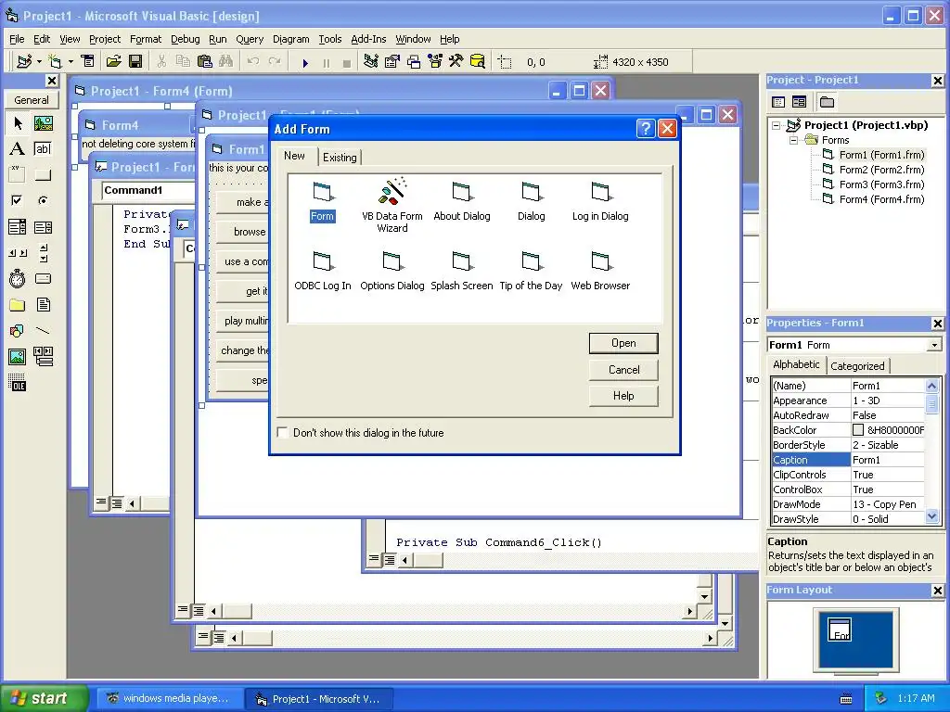Open the Debug menu
Image resolution: width=950 pixels, height=712 pixels.
(185, 39)
